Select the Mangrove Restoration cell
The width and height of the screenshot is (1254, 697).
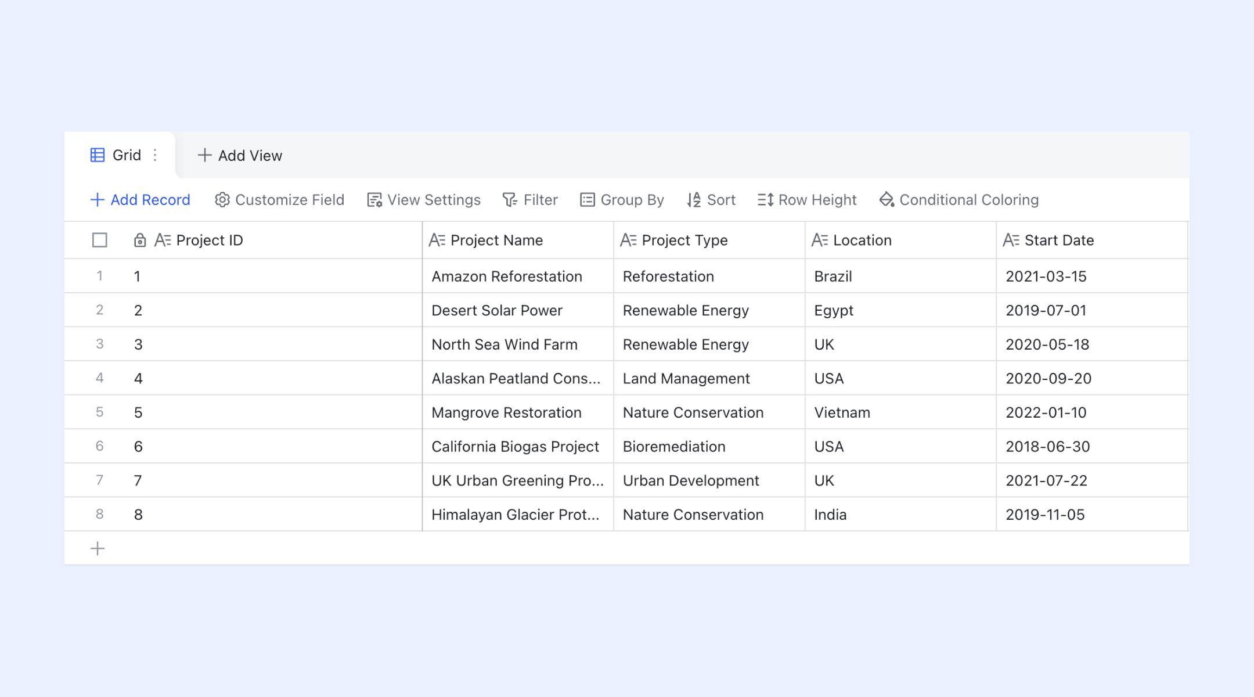coord(518,412)
